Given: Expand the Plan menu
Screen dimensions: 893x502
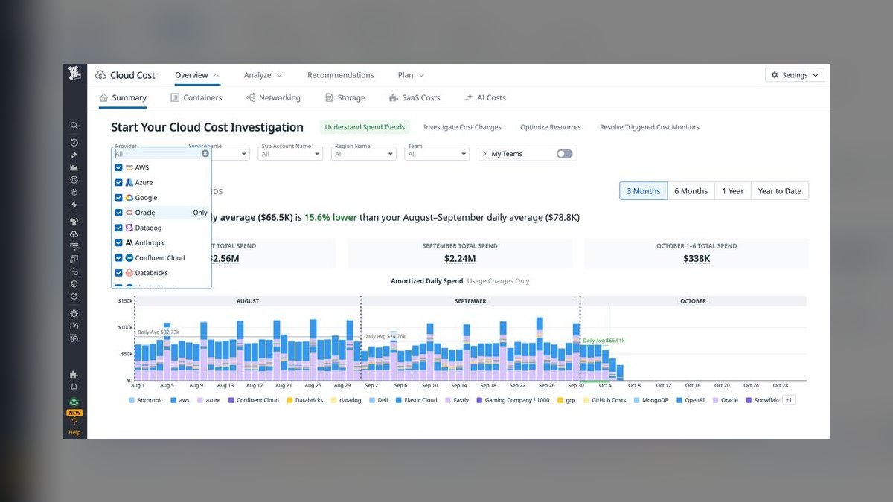Looking at the screenshot, I should pos(411,75).
